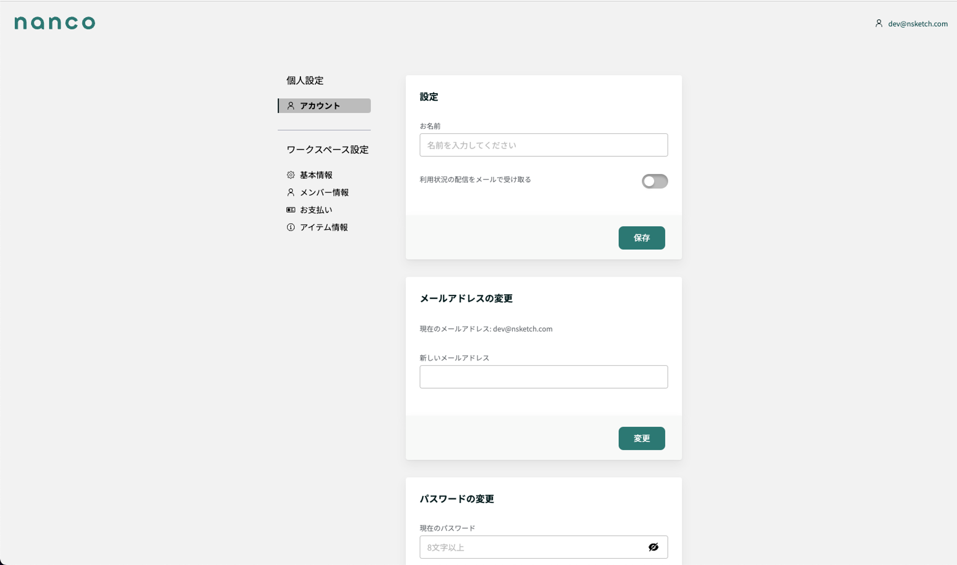Click the 現在のメールアドレス: dev@nsketch.com text
Screen dimensions: 957x565
486,329
